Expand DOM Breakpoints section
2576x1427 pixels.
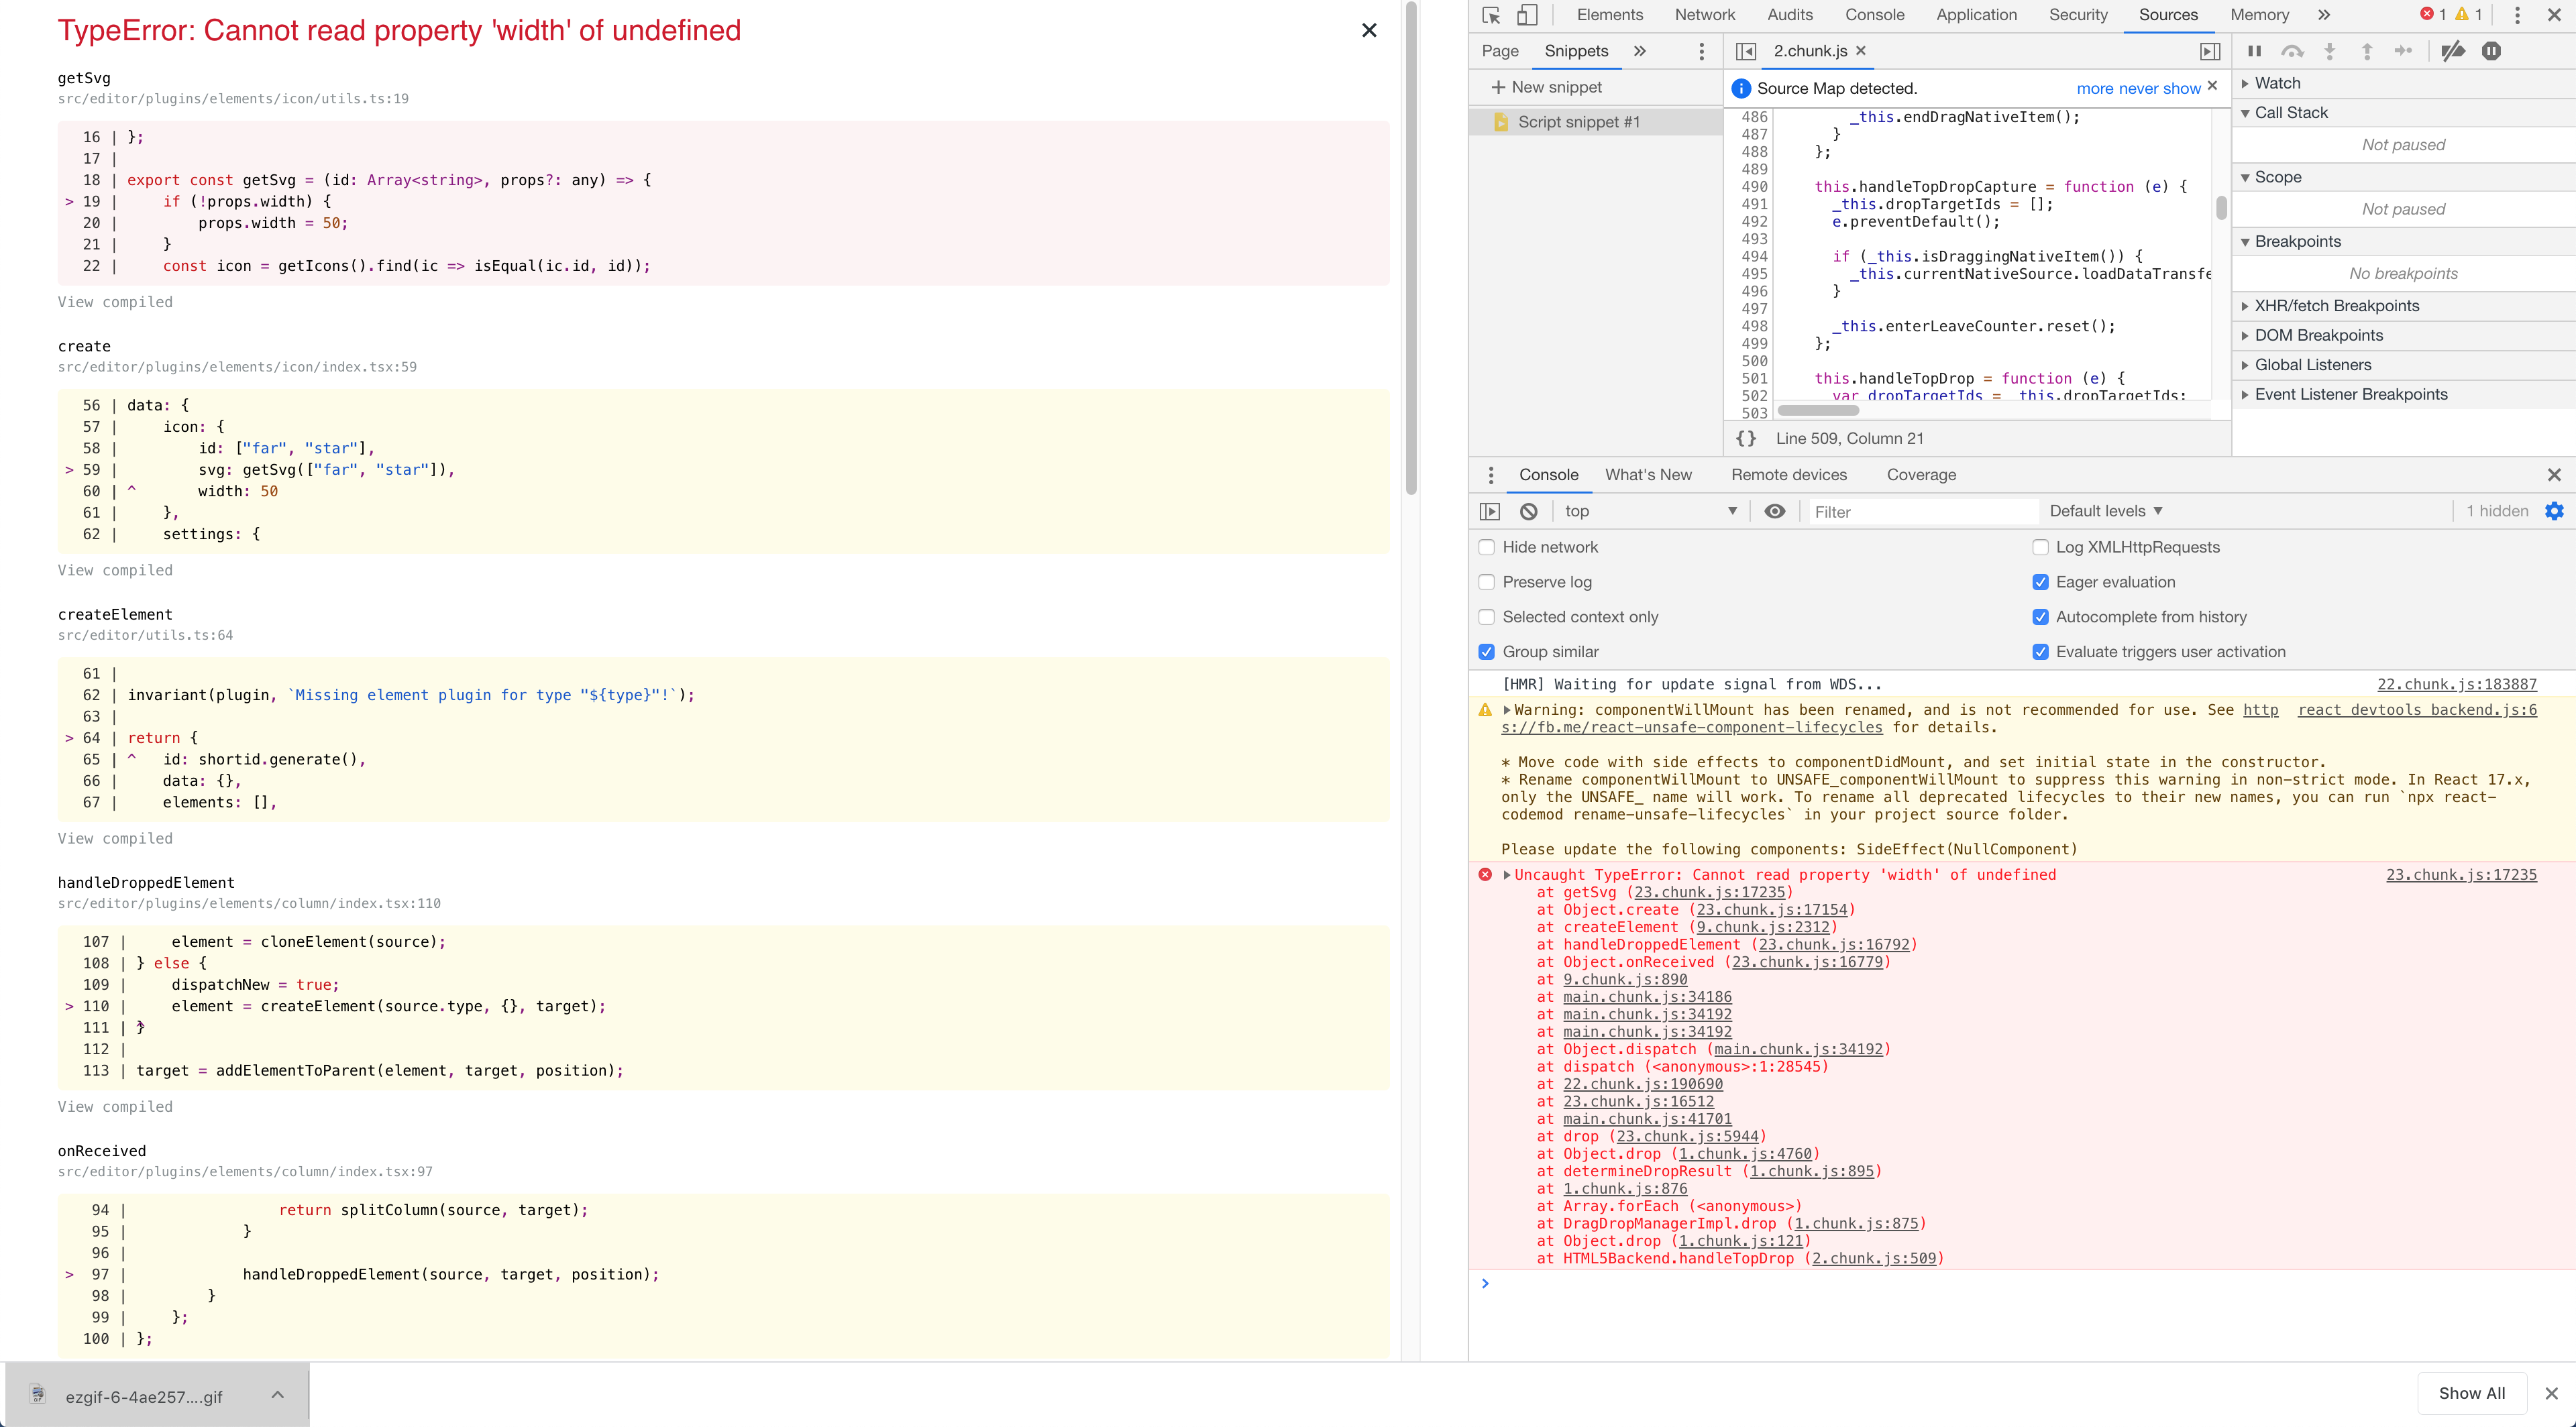click(2403, 336)
